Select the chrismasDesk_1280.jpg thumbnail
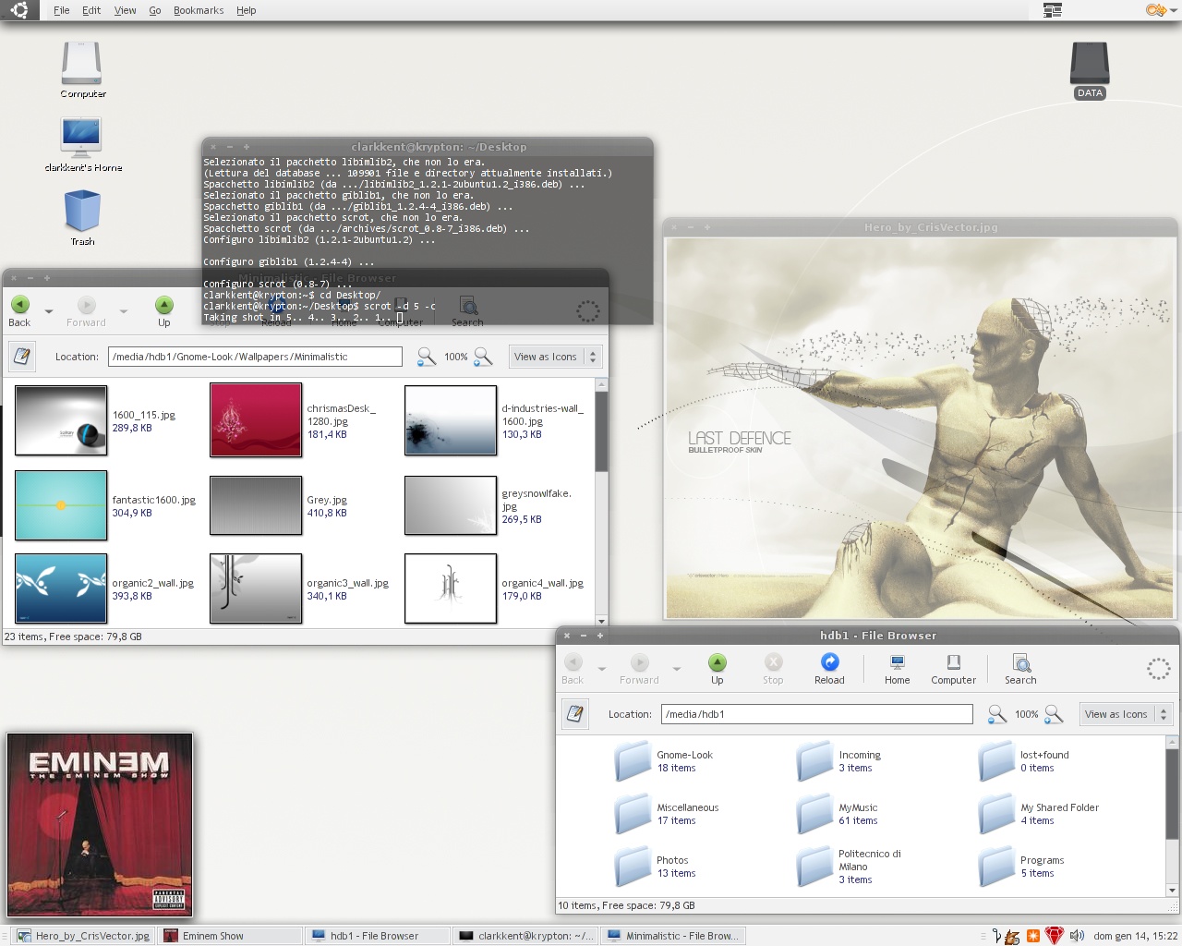 [x=256, y=421]
